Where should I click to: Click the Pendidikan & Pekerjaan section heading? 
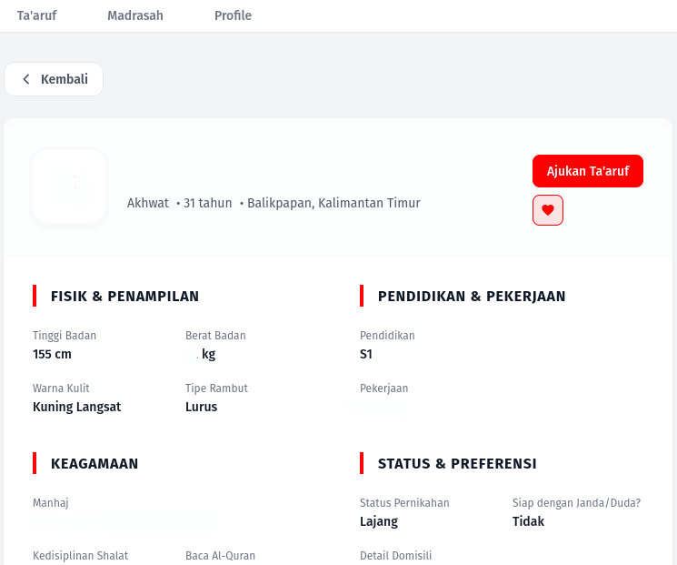(472, 296)
